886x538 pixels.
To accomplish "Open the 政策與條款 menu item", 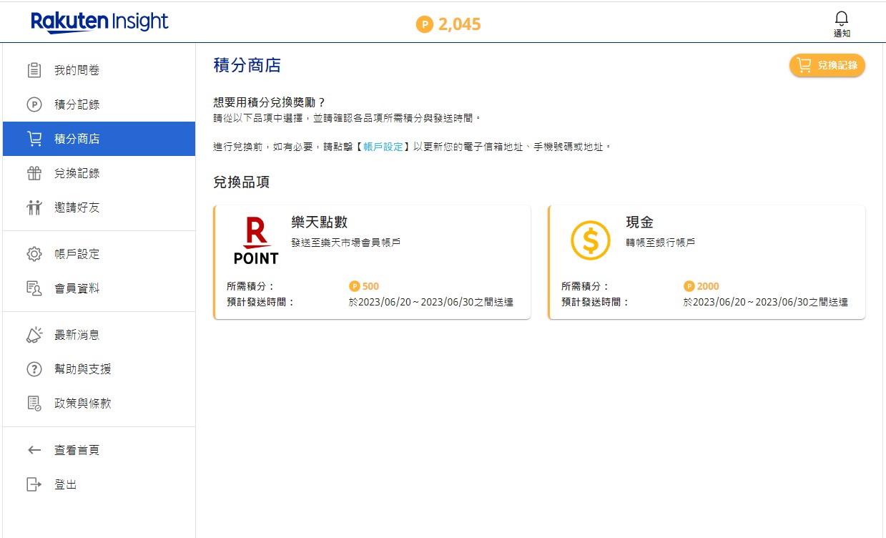I will [x=99, y=403].
